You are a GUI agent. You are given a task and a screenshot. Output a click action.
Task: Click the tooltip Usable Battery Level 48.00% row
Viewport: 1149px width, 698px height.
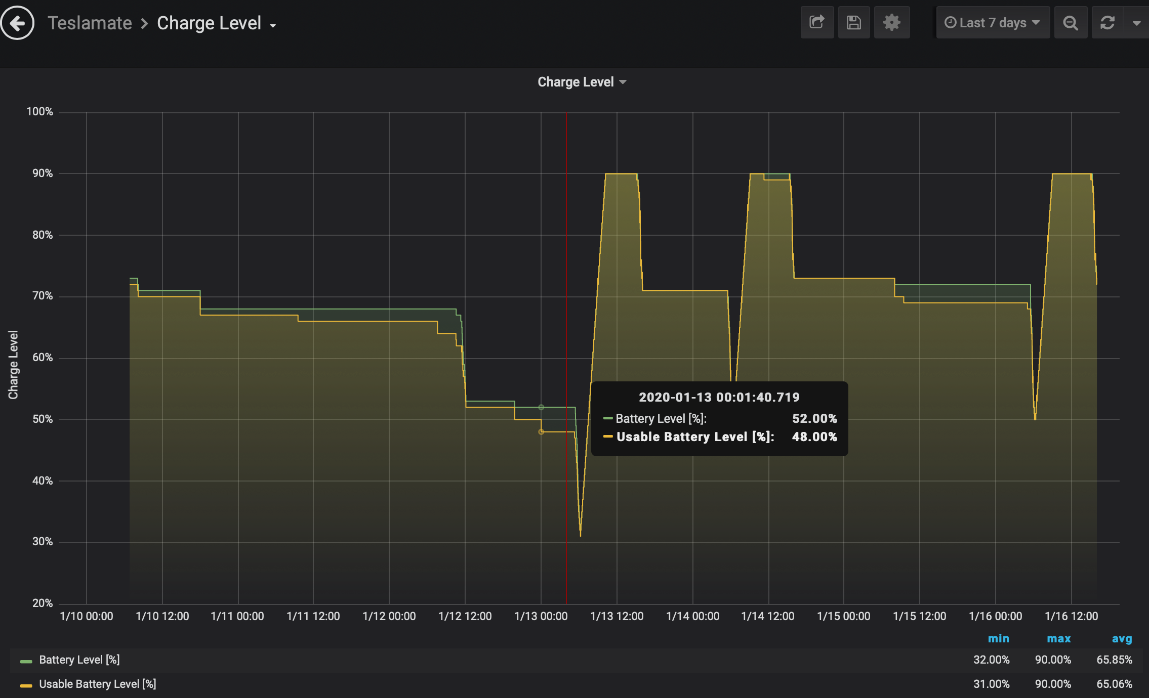[x=720, y=437]
